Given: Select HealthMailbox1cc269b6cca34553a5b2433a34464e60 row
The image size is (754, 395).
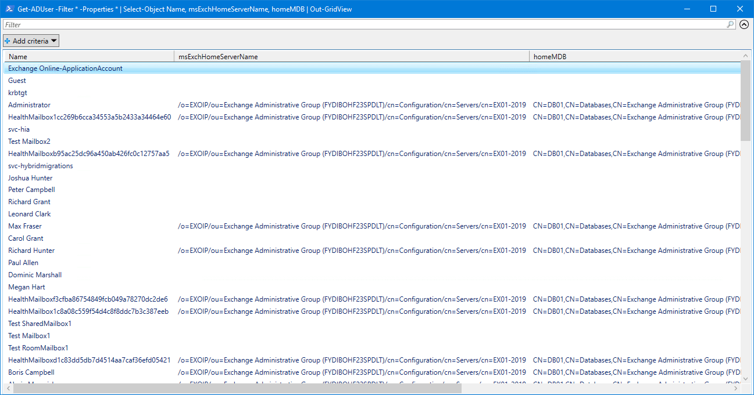Looking at the screenshot, I should pos(372,117).
